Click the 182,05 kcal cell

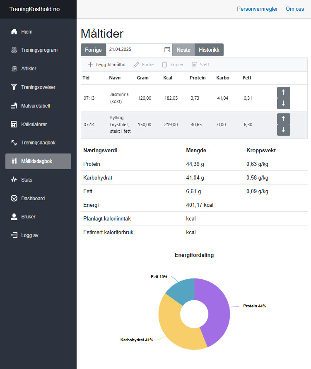[x=171, y=98]
